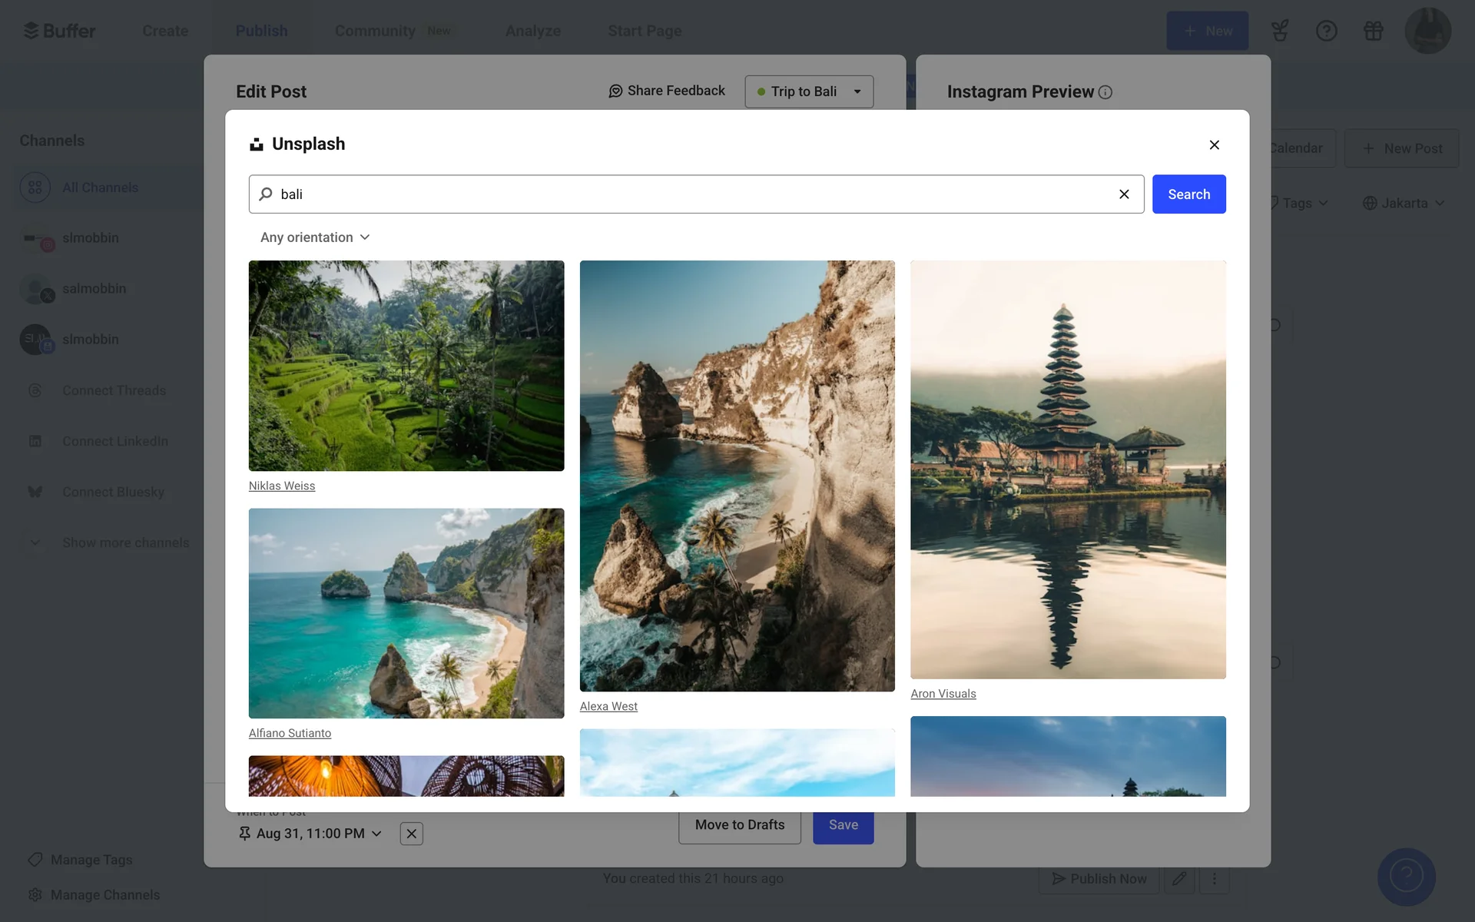Open the user profile avatar
1475x922 pixels.
click(x=1427, y=31)
